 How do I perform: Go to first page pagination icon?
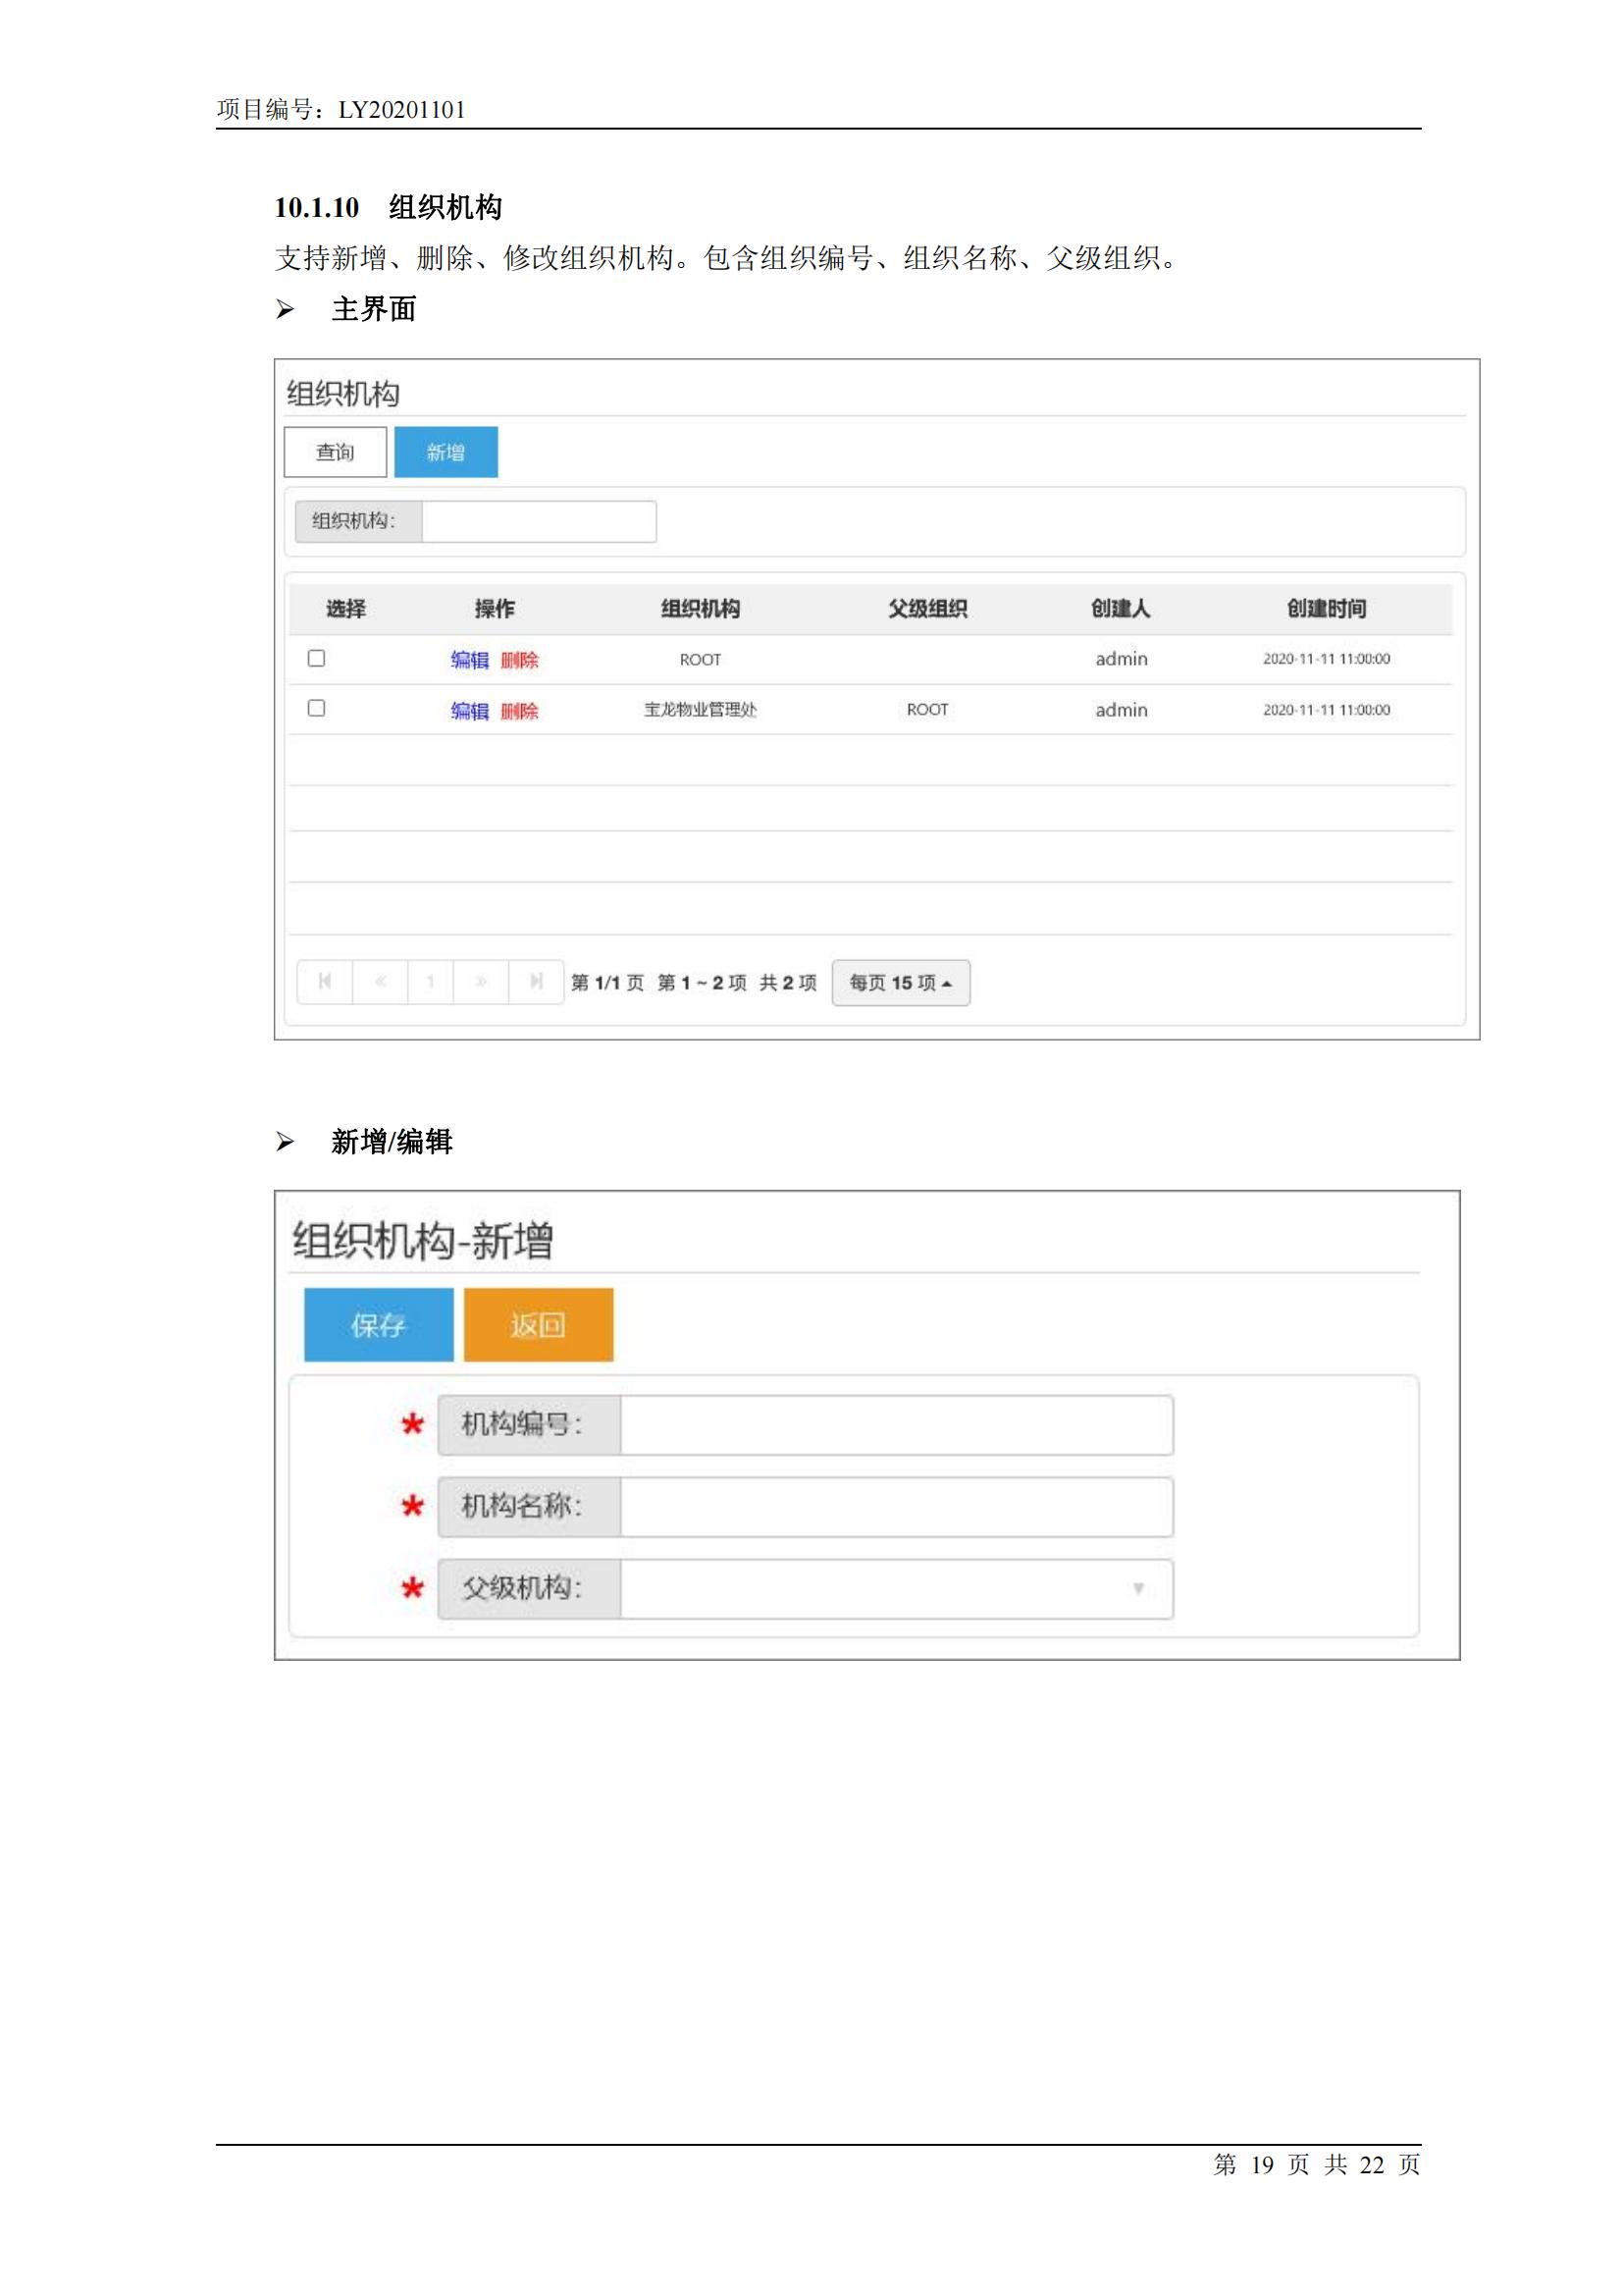325,982
